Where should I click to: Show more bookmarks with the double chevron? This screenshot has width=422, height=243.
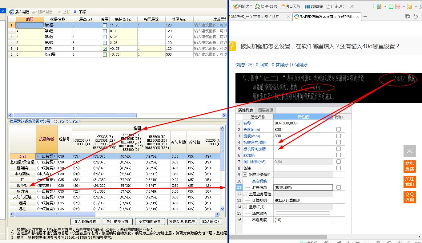(352, 6)
